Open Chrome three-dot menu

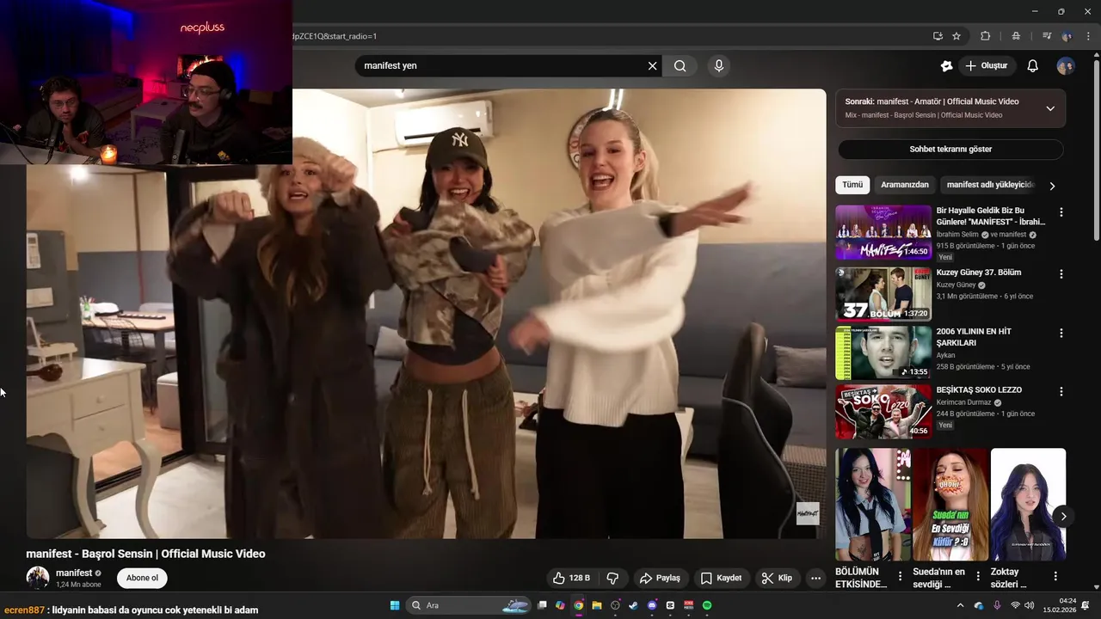coord(1088,36)
